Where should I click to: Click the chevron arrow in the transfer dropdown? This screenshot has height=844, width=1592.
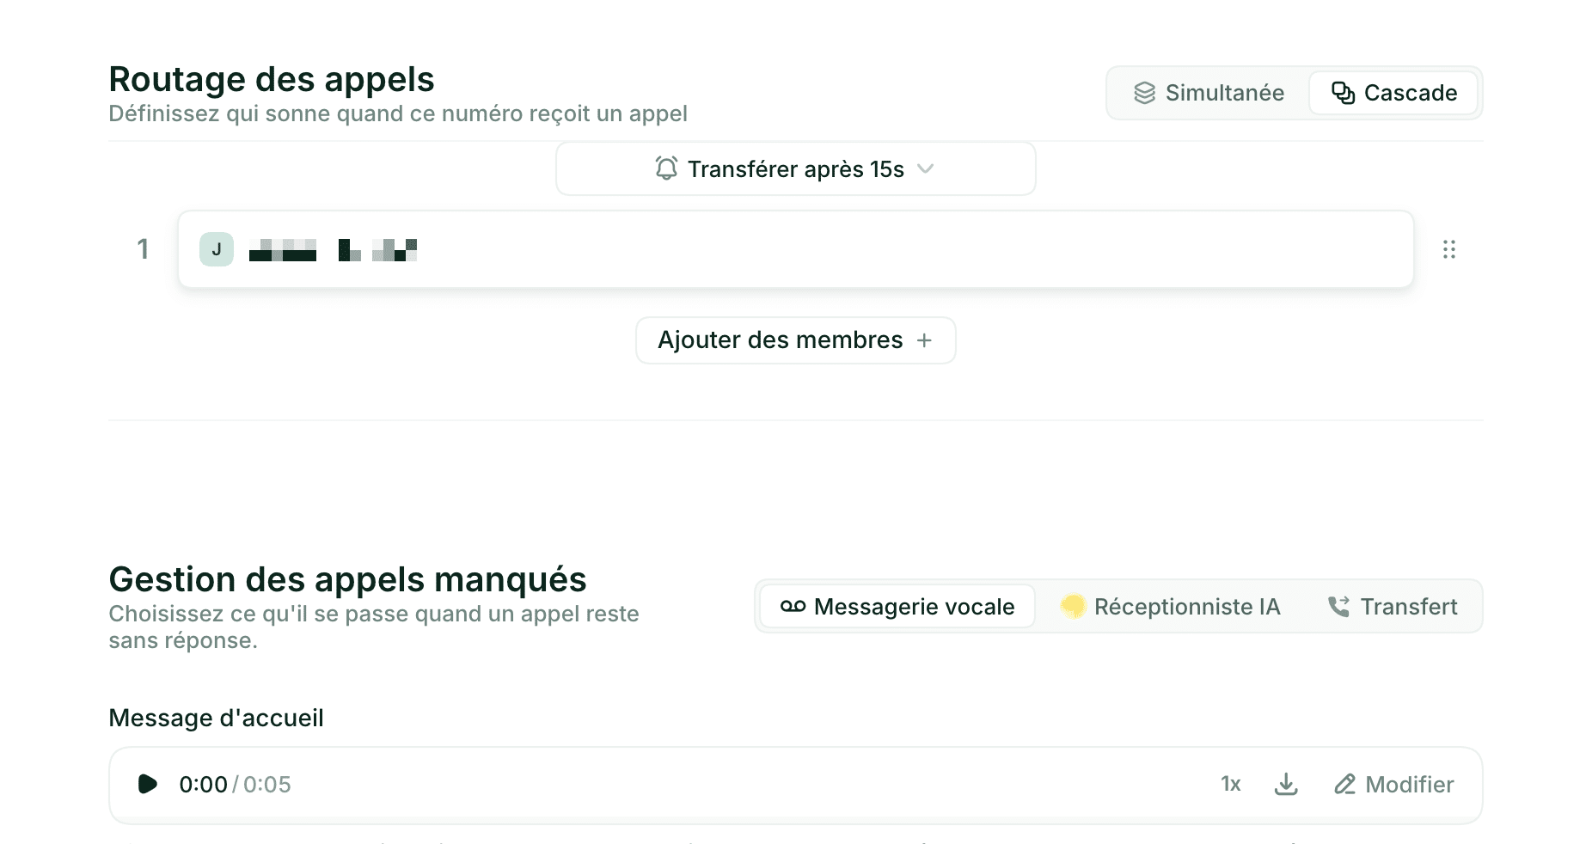pyautogui.click(x=925, y=168)
